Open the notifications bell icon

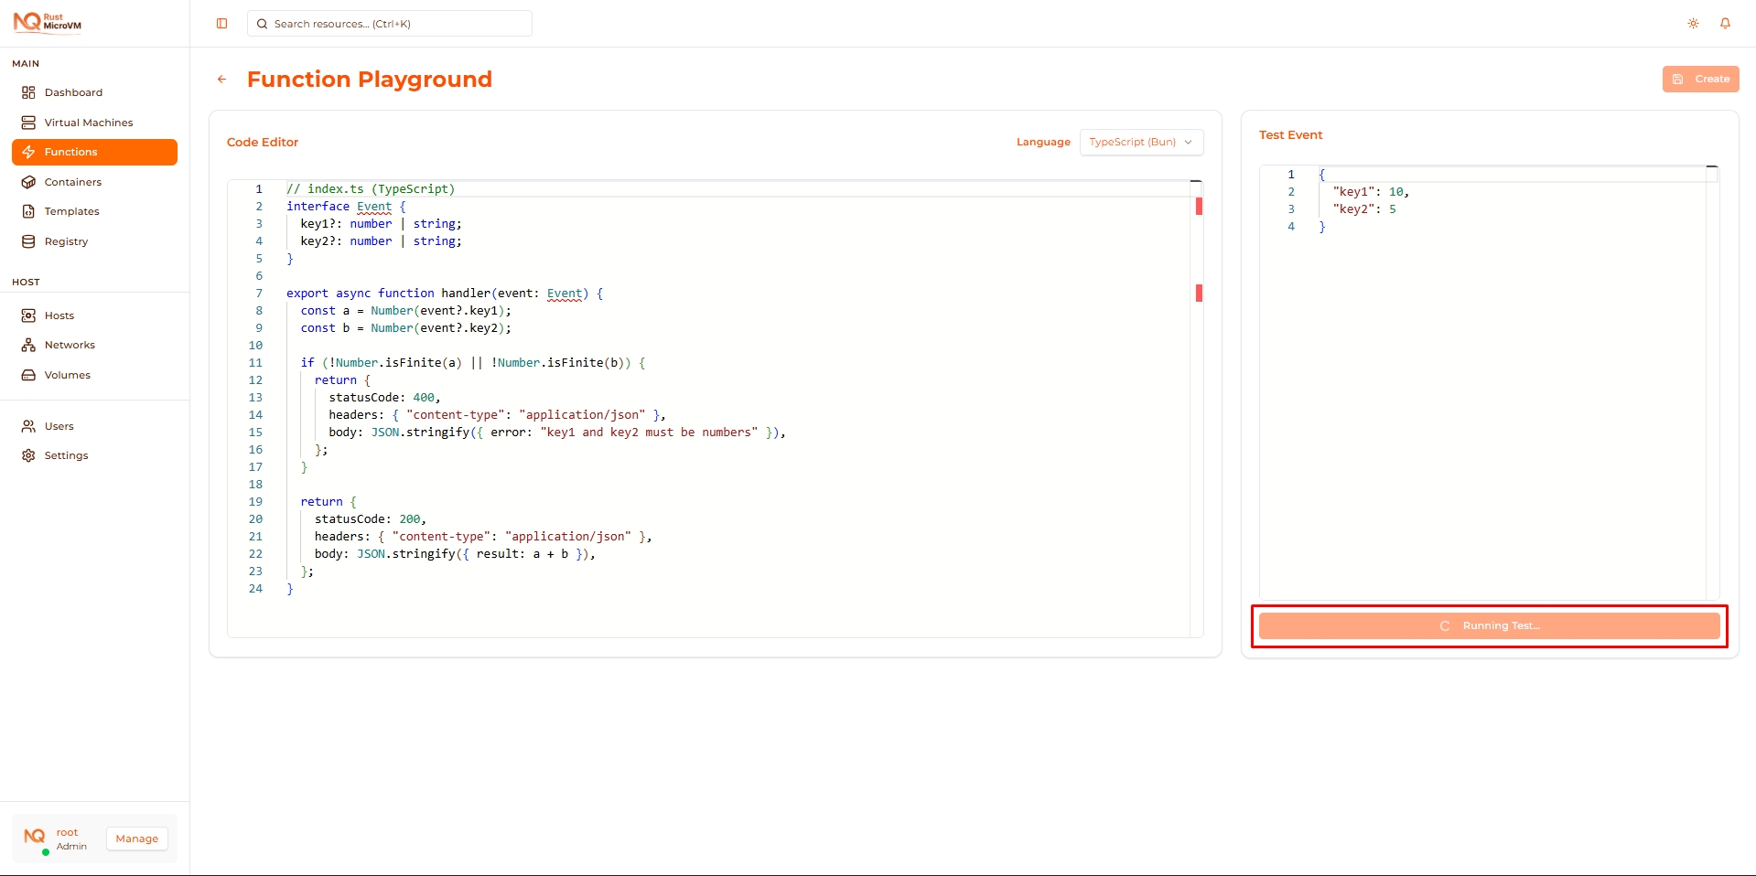[x=1725, y=24]
